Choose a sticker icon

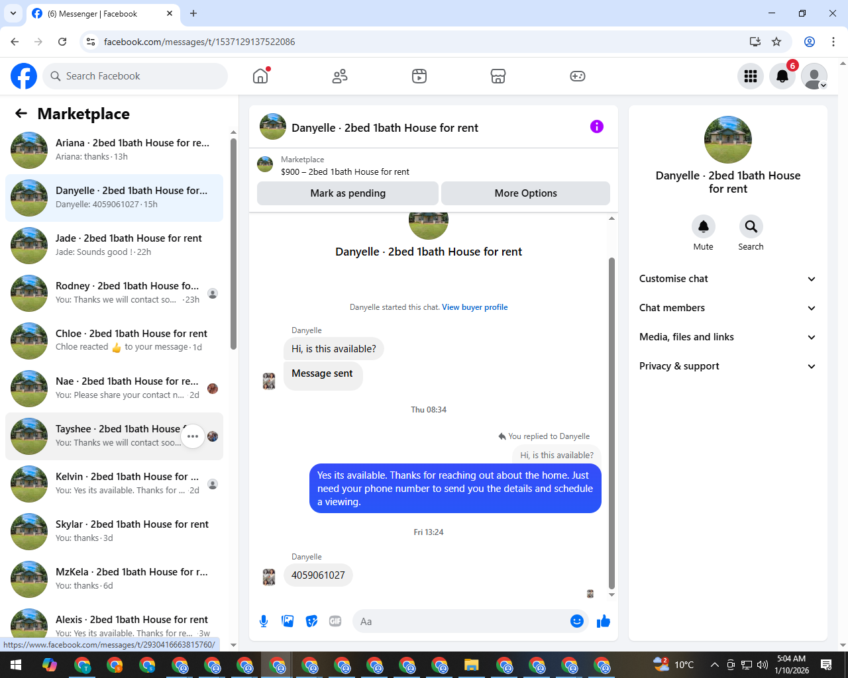click(x=311, y=621)
